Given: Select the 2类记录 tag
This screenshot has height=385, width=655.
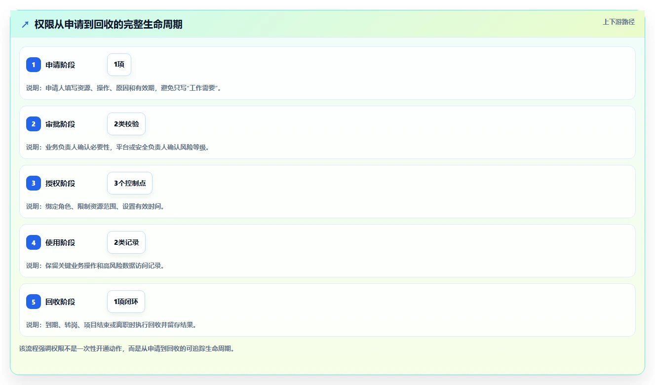Looking at the screenshot, I should tap(126, 242).
